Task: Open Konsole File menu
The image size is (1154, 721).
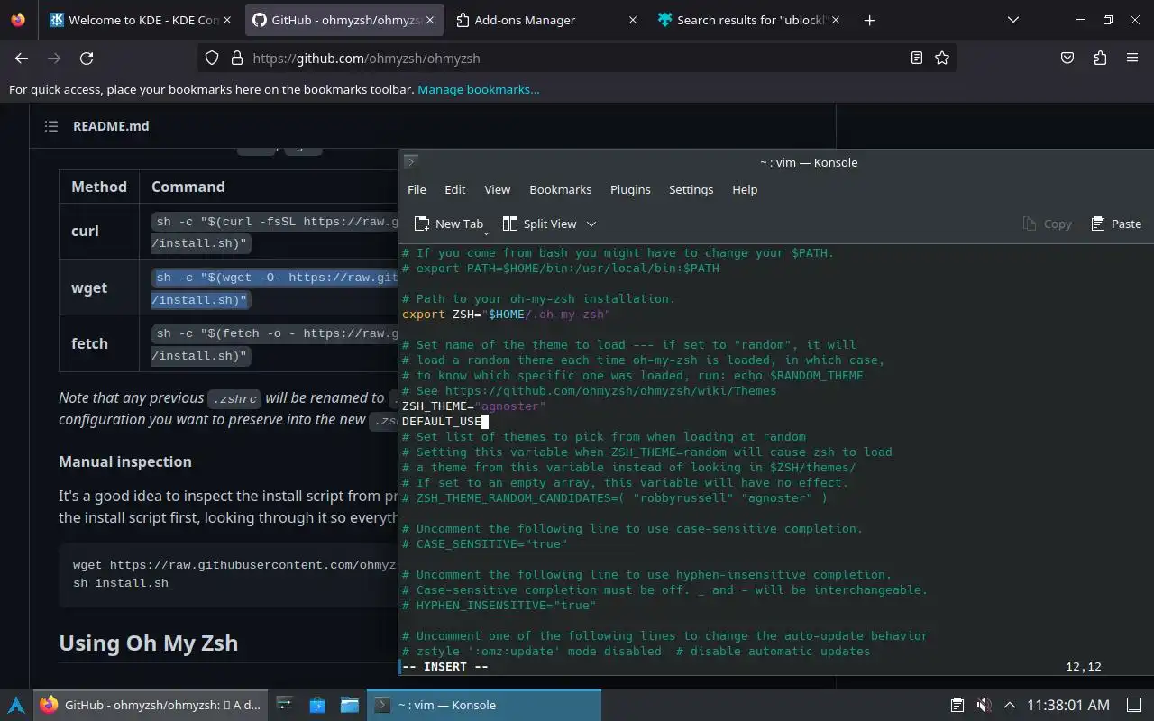Action: coord(417,189)
